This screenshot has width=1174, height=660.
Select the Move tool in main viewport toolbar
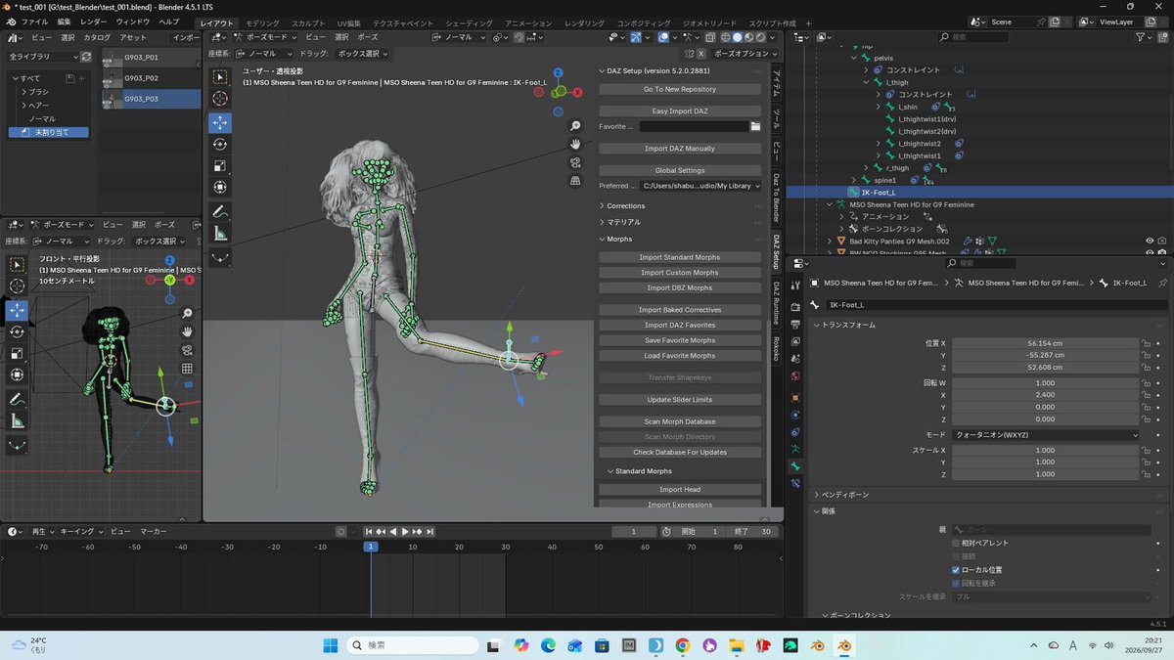coord(220,122)
